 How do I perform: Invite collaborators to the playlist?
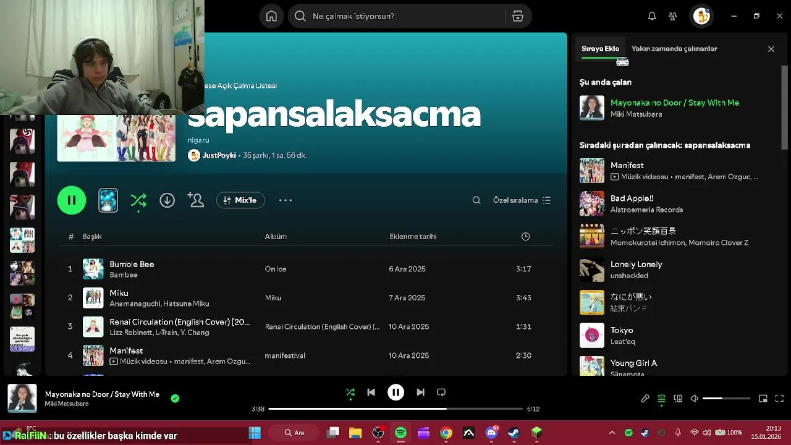click(196, 200)
